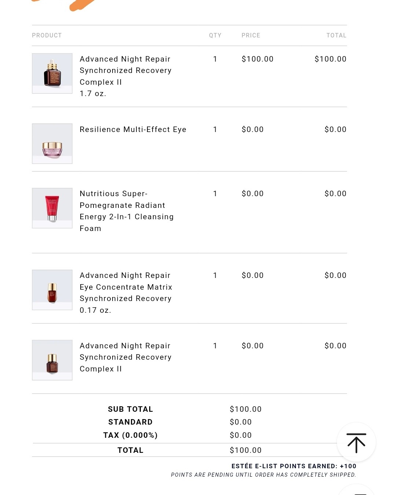This screenshot has height=495, width=396.
Task: Click the points pending shipment notice
Action: point(263,475)
